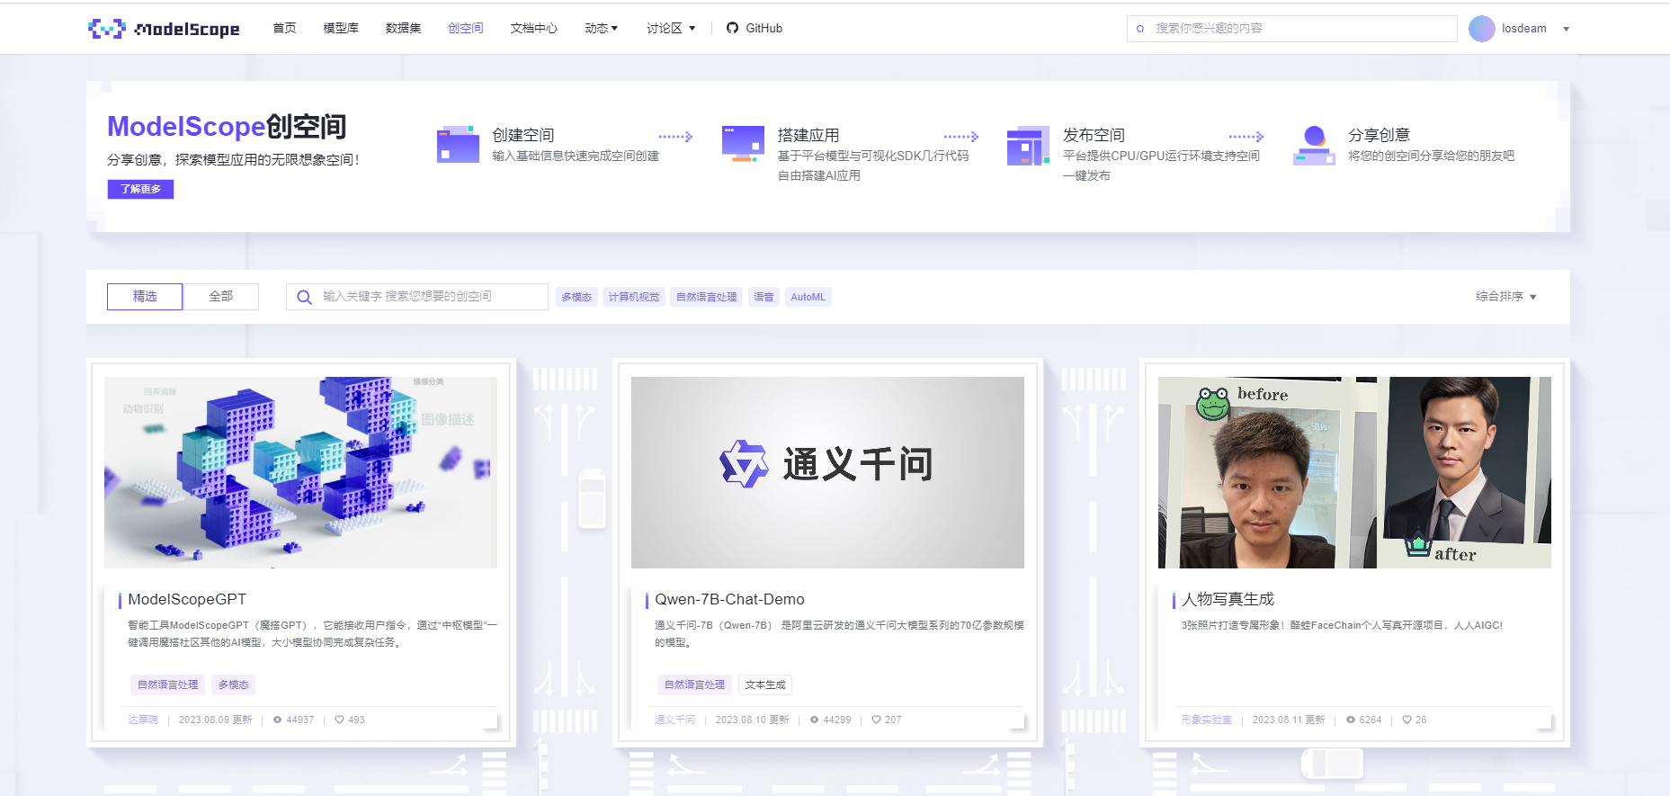Viewport: 1670px width, 796px height.
Task: Click the magnifier icon in space search box
Action: 304,297
